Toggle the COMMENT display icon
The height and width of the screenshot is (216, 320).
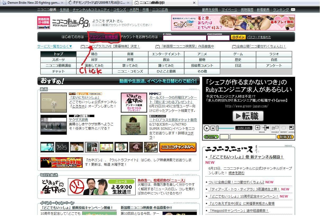tap(275, 128)
